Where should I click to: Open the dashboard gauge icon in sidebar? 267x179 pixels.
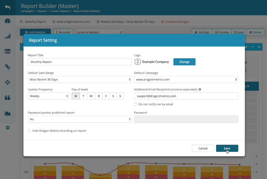point(7,21)
